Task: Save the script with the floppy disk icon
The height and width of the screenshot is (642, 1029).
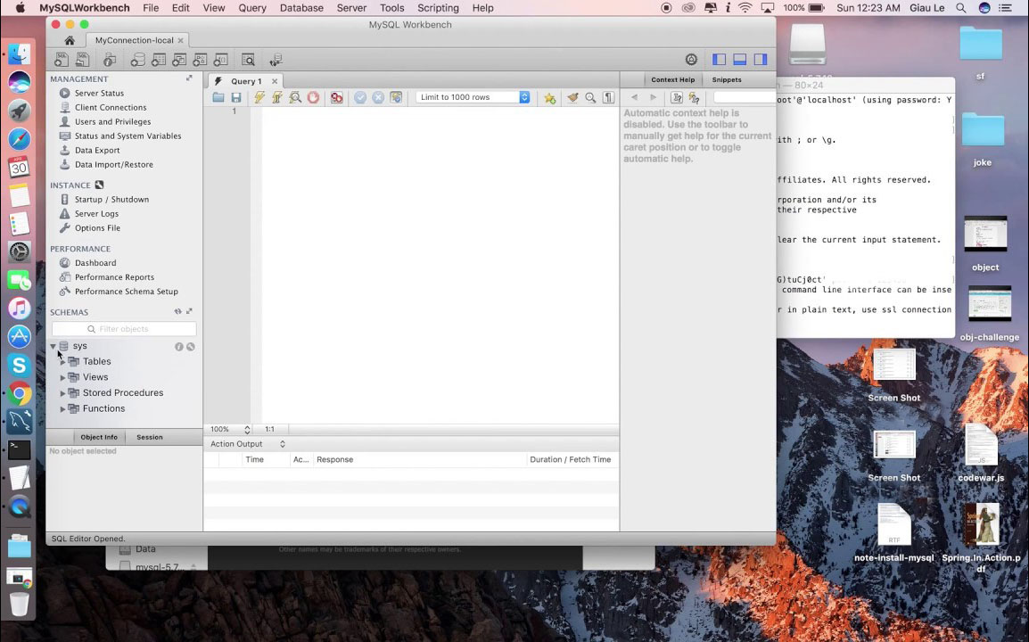Action: coord(236,97)
